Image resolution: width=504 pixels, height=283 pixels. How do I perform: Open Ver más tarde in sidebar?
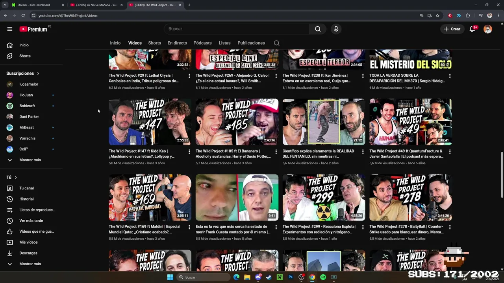pyautogui.click(x=31, y=221)
